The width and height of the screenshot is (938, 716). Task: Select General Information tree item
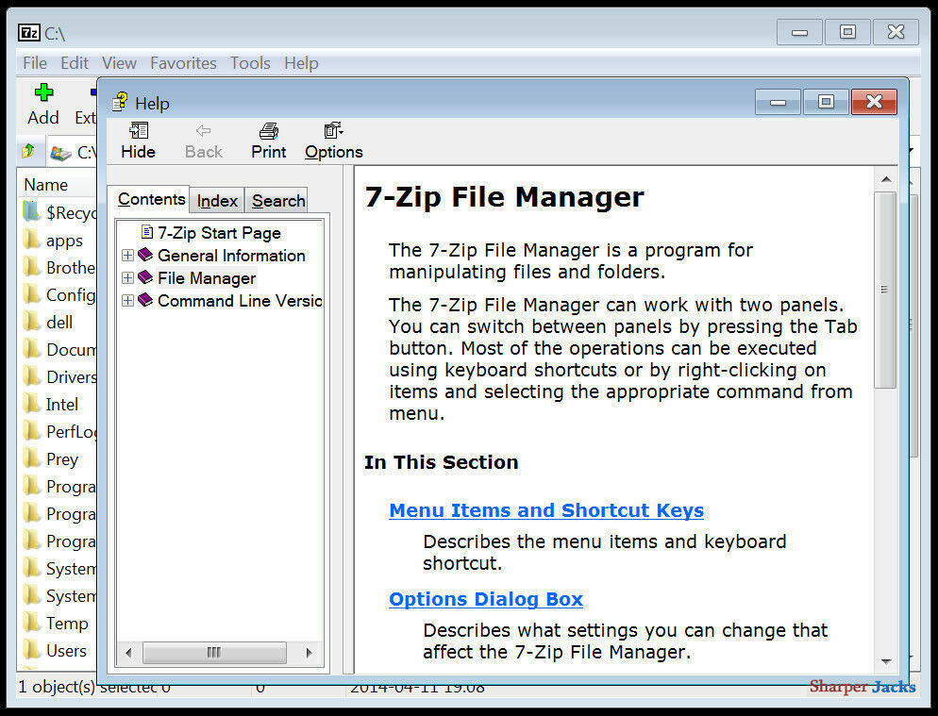pos(231,256)
